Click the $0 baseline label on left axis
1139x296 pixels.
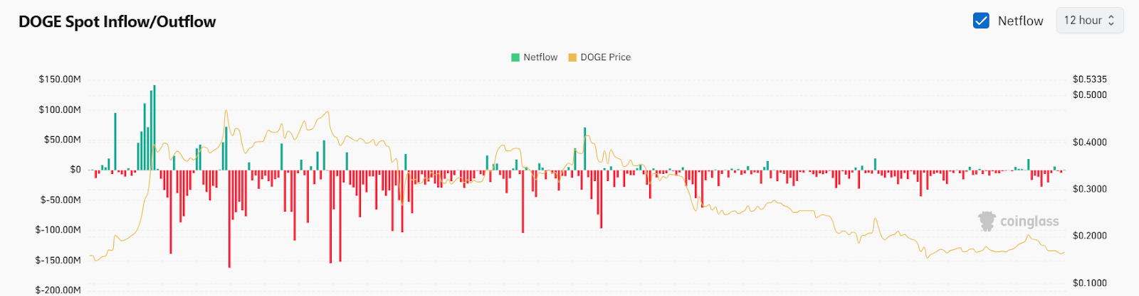pyautogui.click(x=75, y=170)
